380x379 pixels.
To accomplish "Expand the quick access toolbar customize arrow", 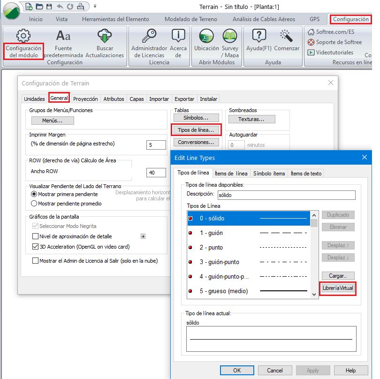I will pos(95,6).
